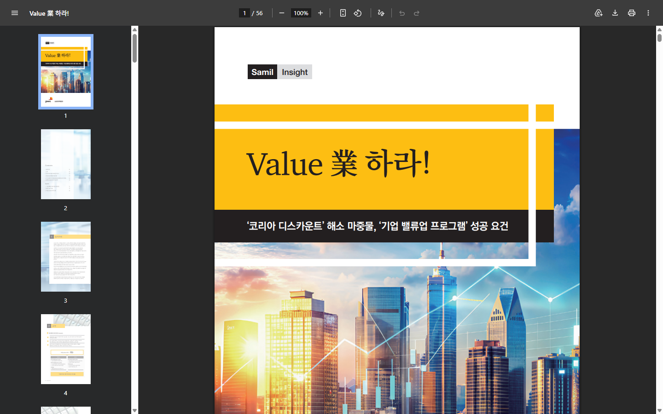The height and width of the screenshot is (414, 663).
Task: Download the PDF file
Action: 615,13
